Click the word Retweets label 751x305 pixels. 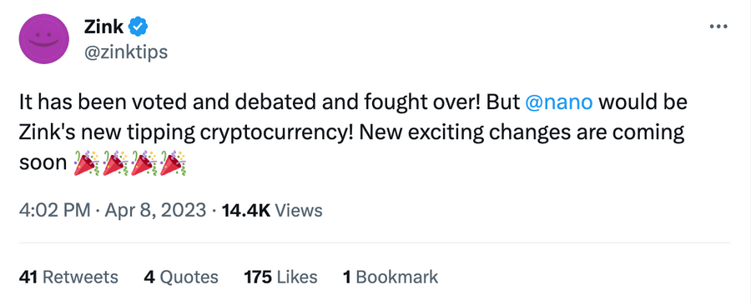click(80, 277)
